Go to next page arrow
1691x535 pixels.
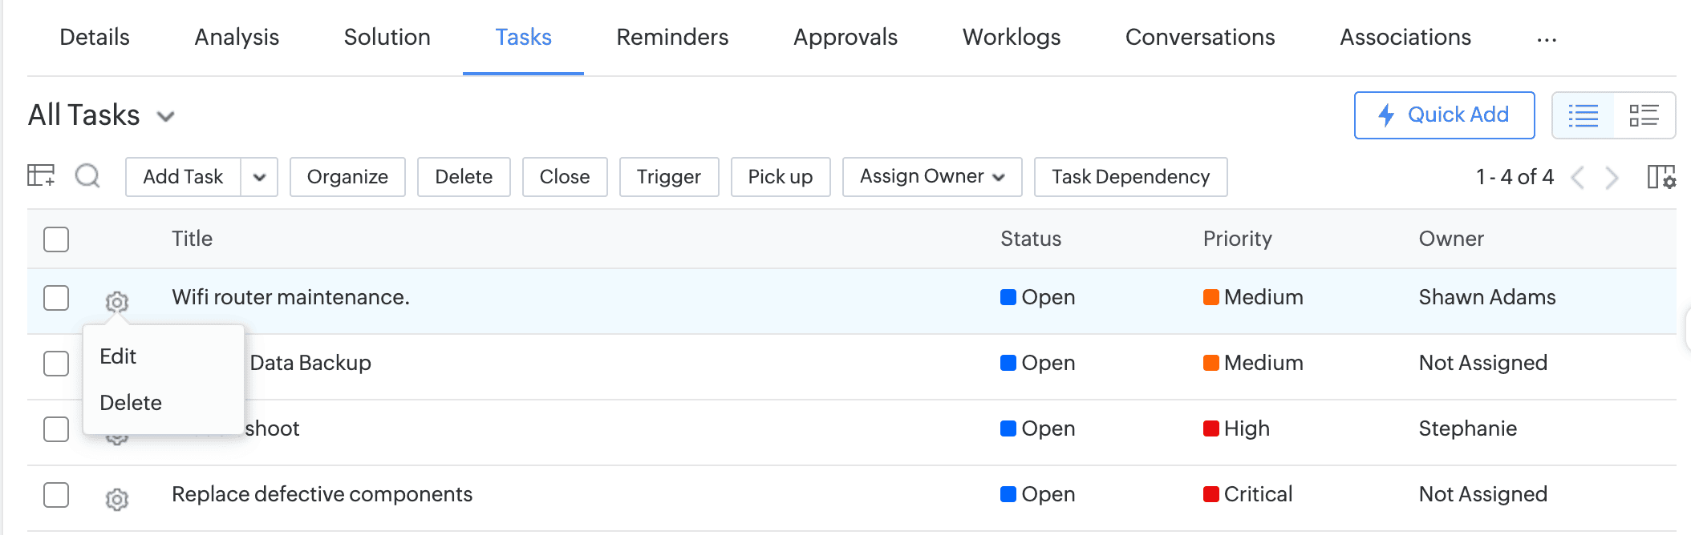1612,177
